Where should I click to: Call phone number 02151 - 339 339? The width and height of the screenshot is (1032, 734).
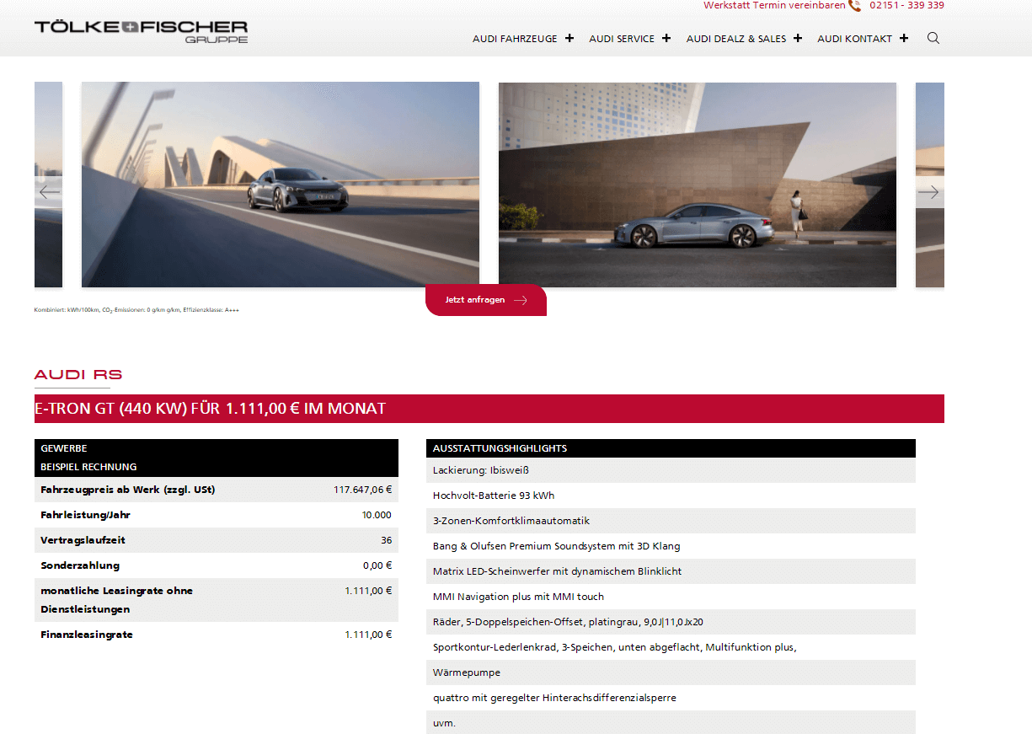click(x=906, y=6)
